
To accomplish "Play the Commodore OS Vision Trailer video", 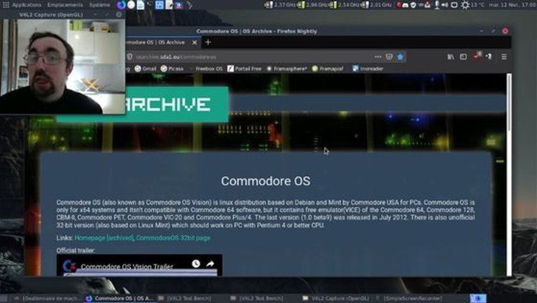I will click(x=140, y=265).
